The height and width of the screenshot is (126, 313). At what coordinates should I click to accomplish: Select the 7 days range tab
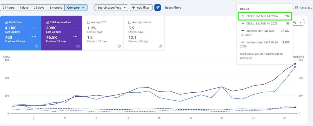[24, 7]
